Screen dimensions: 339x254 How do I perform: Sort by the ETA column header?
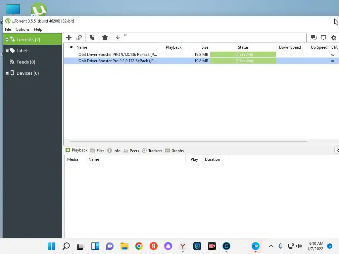(x=334, y=47)
